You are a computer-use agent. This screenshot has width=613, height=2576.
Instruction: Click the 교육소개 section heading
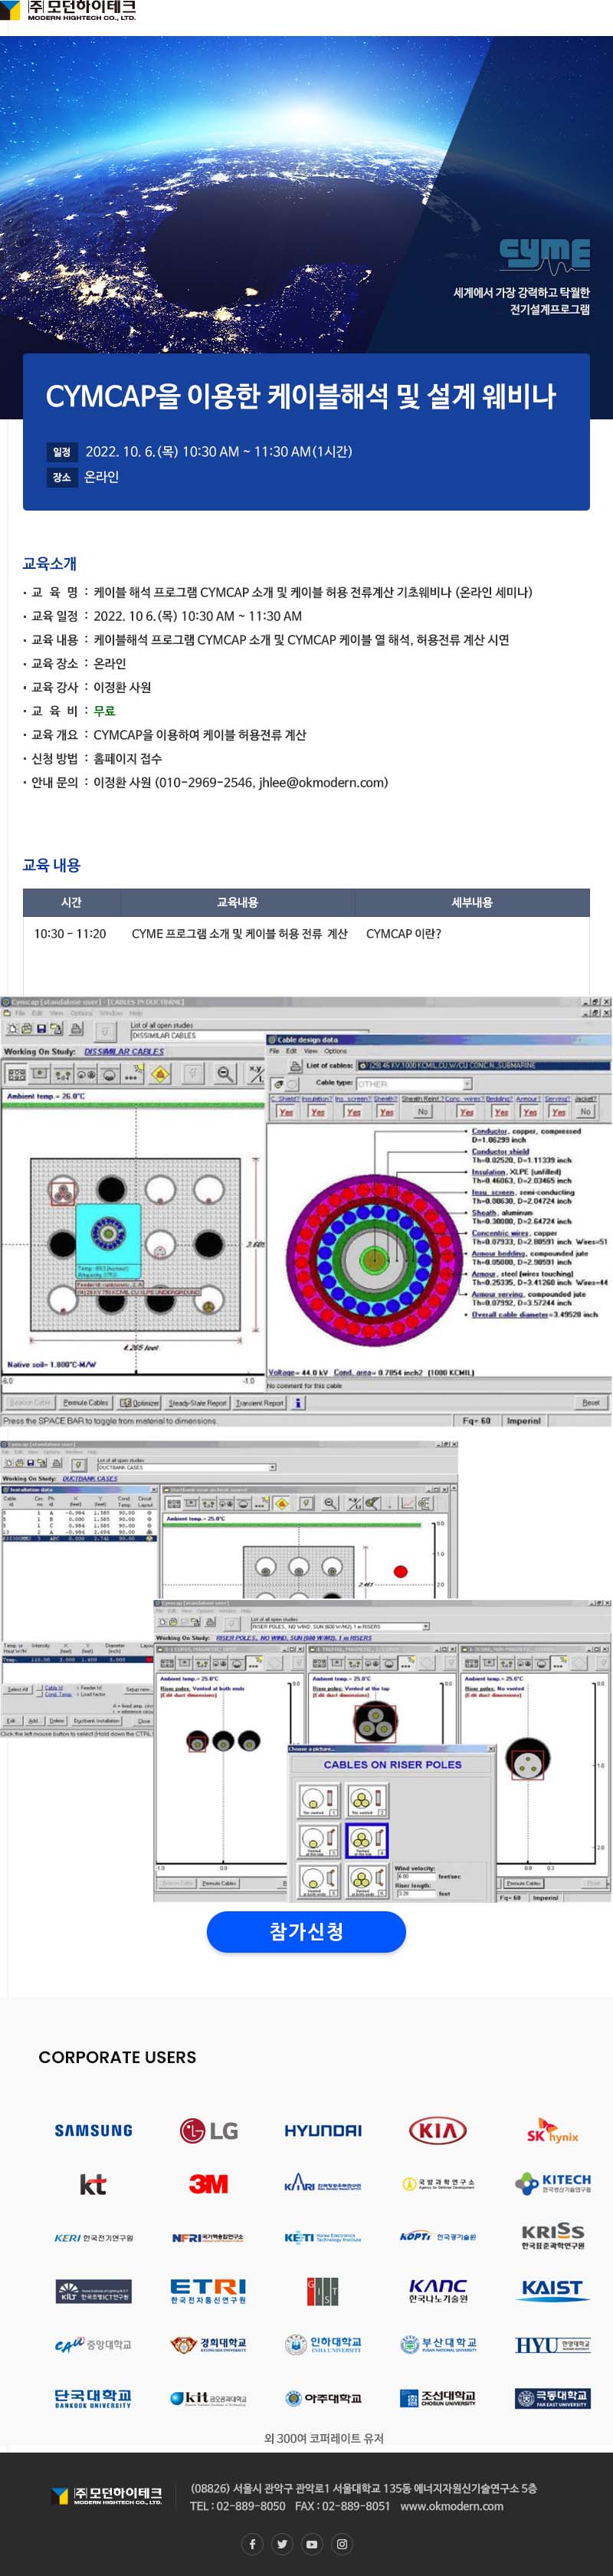click(x=50, y=563)
